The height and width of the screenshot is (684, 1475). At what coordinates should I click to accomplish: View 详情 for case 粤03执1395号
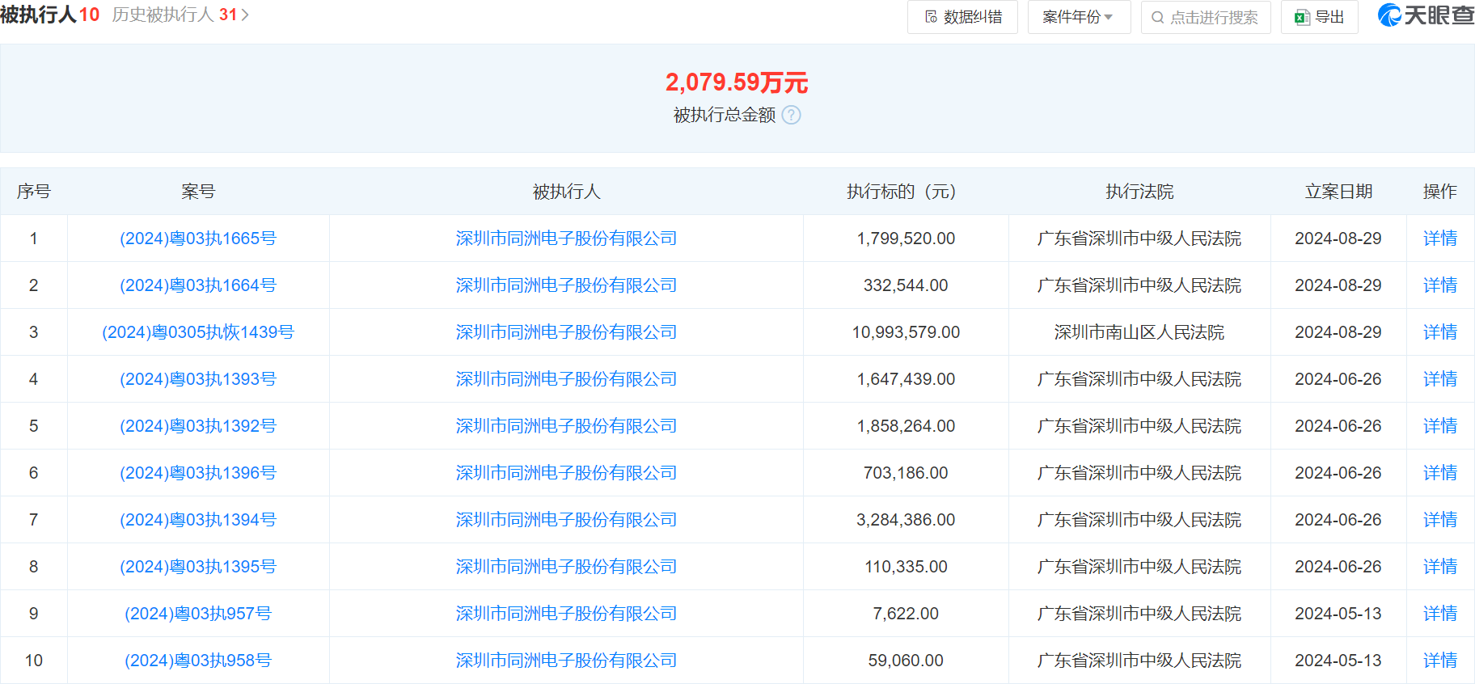point(1440,567)
